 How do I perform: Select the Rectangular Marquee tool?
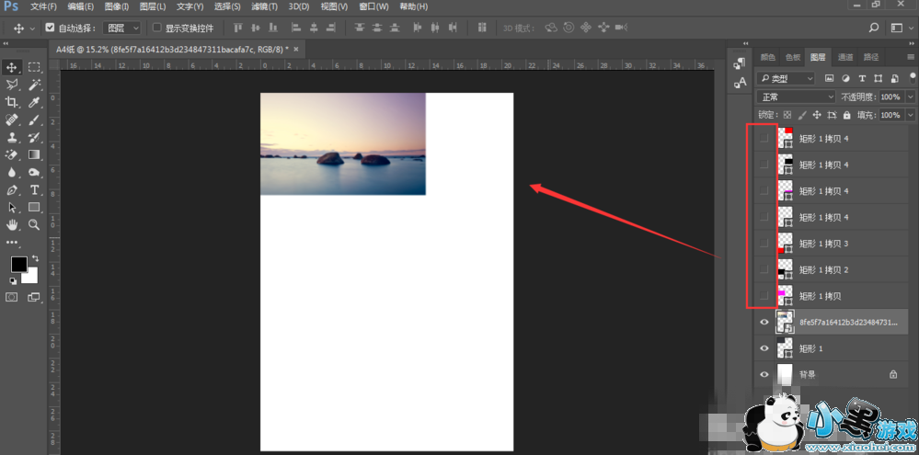tap(34, 67)
